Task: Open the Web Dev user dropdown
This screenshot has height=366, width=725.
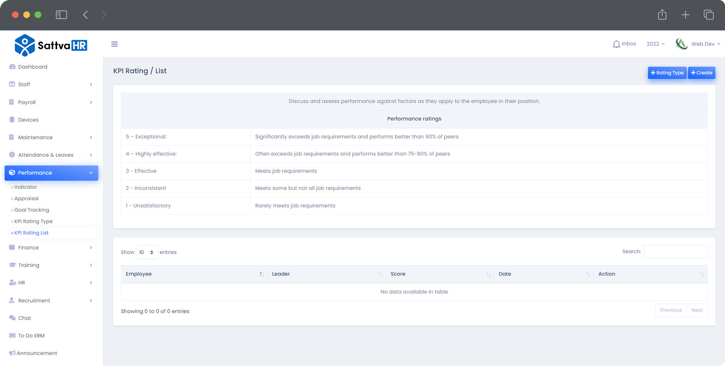Action: (x=705, y=44)
